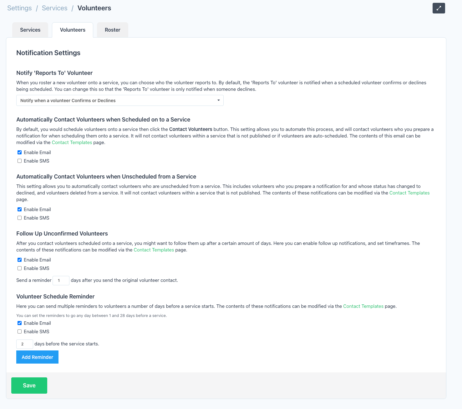Open the Roster tab

pyautogui.click(x=112, y=30)
